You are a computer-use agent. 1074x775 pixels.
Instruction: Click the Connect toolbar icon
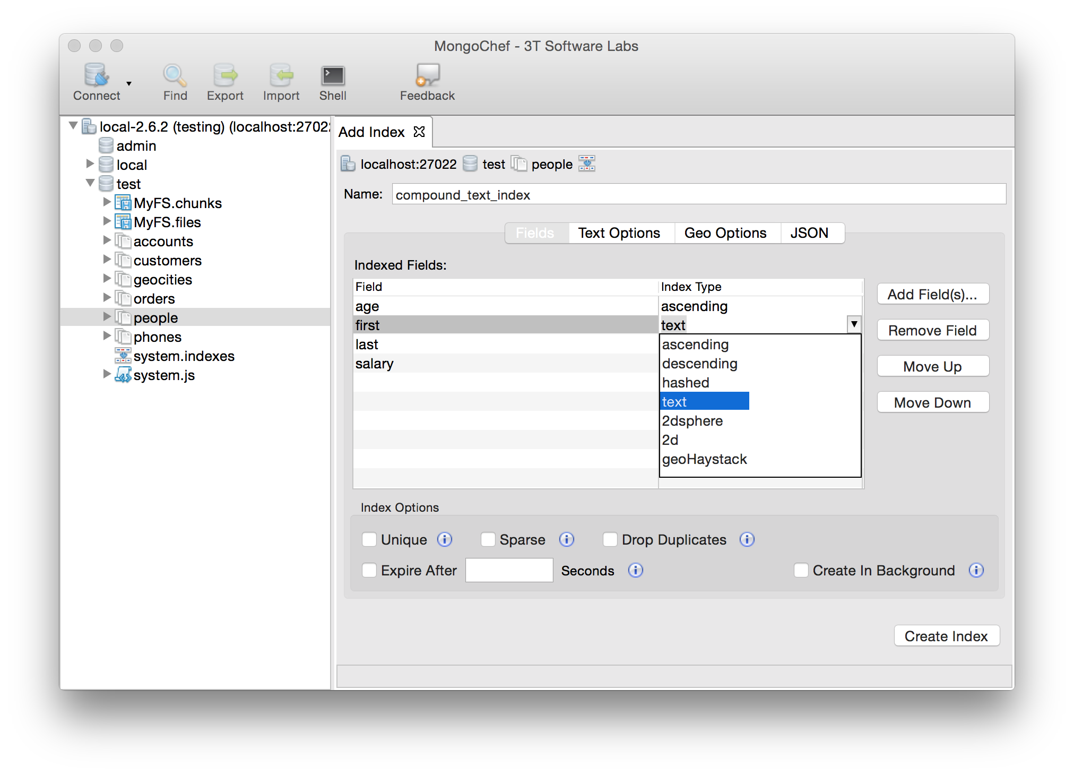coord(97,75)
